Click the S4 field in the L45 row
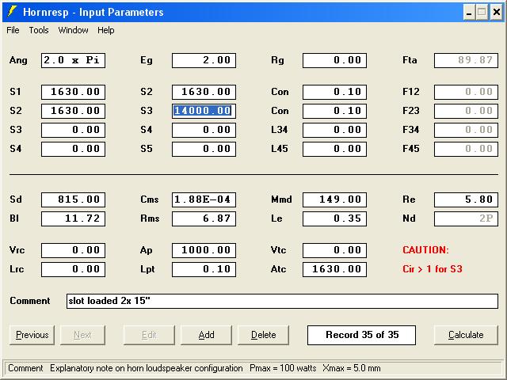This screenshot has width=507, height=380. click(x=73, y=150)
